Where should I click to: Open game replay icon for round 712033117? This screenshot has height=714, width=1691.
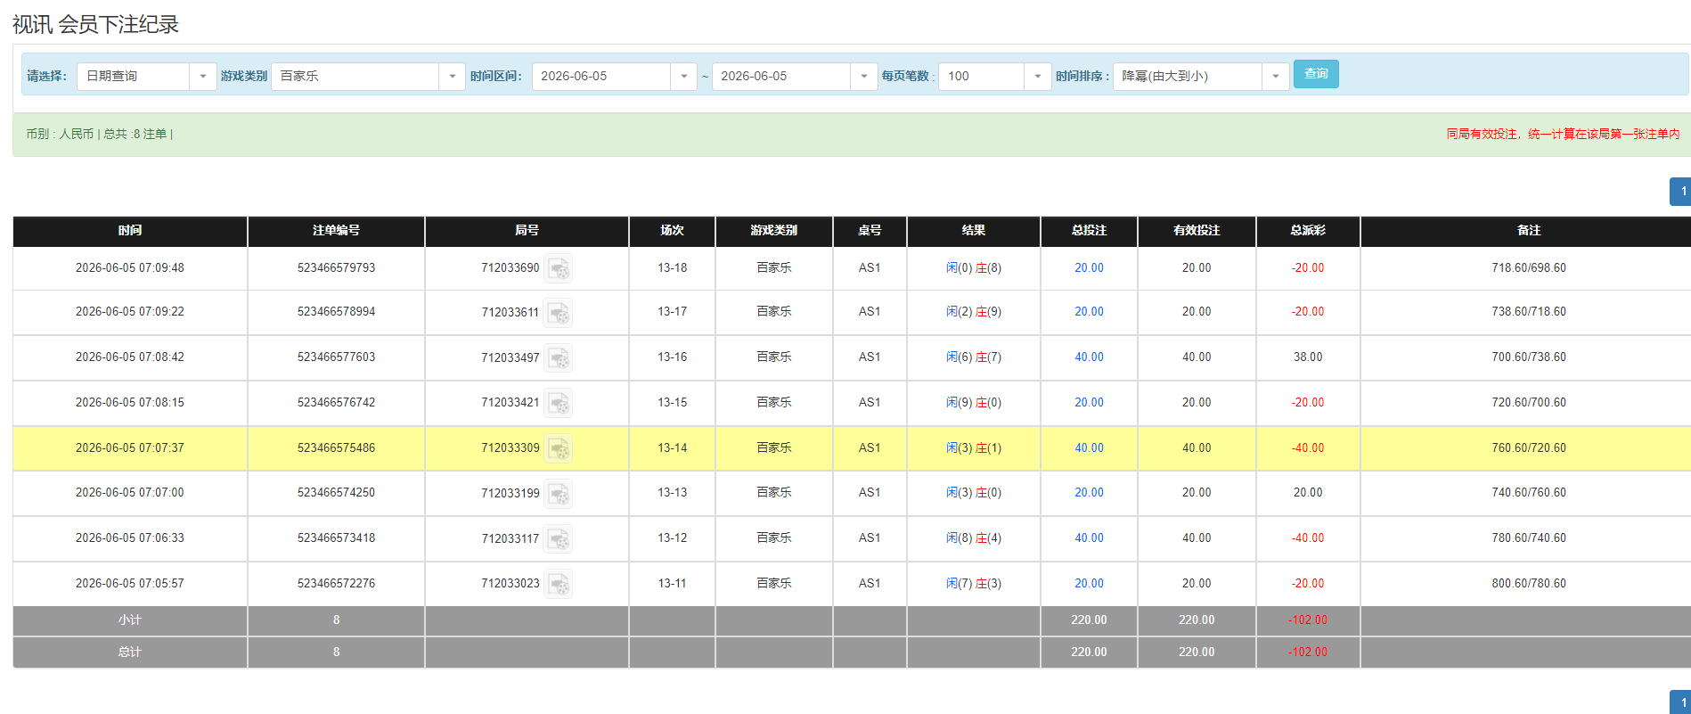(x=559, y=539)
